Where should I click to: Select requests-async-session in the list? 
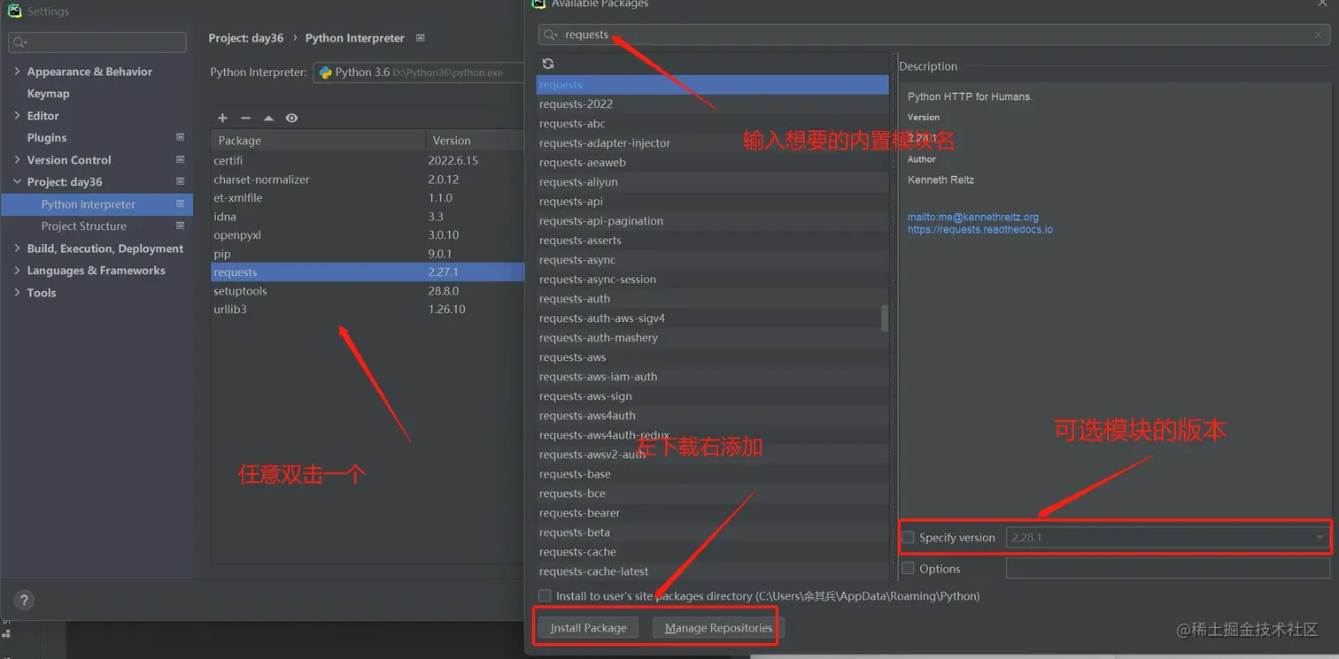pos(713,280)
